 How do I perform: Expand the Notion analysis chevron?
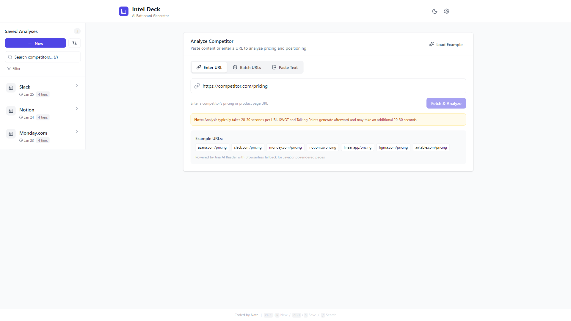pyautogui.click(x=77, y=108)
